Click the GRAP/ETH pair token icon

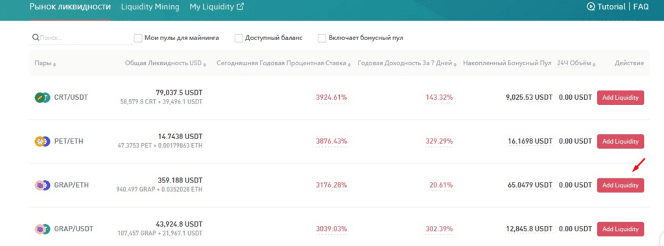(x=42, y=185)
